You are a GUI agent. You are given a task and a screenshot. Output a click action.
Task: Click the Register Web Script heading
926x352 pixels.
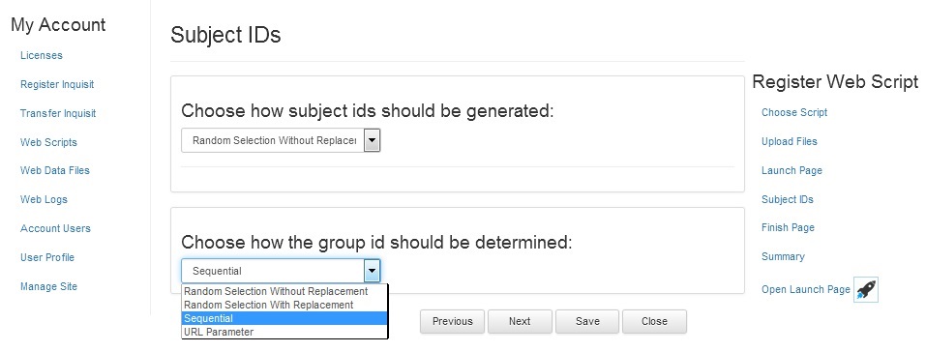[x=835, y=82]
